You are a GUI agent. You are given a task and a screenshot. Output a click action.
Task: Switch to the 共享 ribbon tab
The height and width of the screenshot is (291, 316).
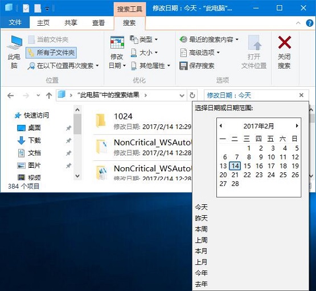pos(71,23)
